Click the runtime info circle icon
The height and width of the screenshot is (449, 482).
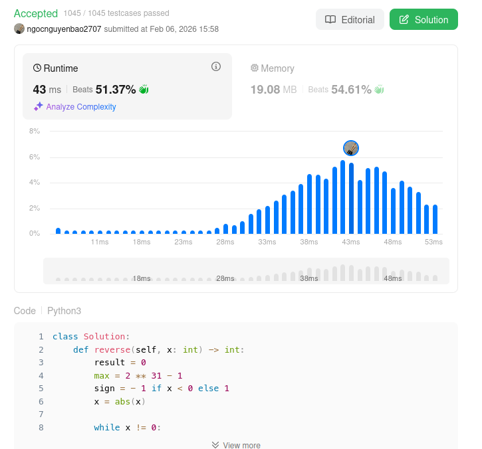click(215, 66)
